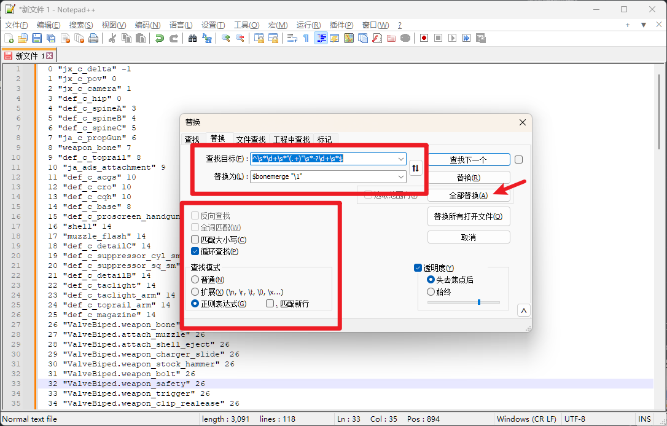Cut selection using scissors icon
Viewport: 667px width, 426px height.
pos(112,38)
